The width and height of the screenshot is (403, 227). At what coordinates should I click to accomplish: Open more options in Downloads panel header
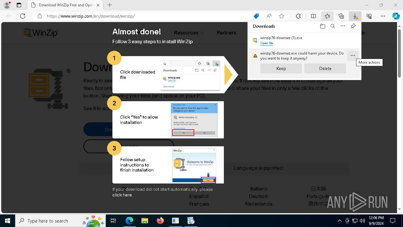pos(343,26)
